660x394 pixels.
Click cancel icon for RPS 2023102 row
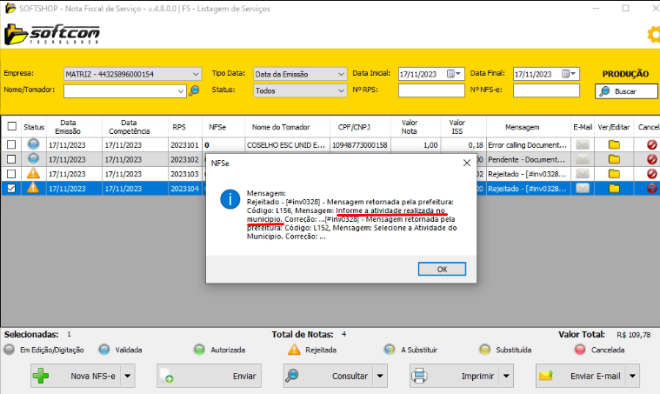coord(651,159)
